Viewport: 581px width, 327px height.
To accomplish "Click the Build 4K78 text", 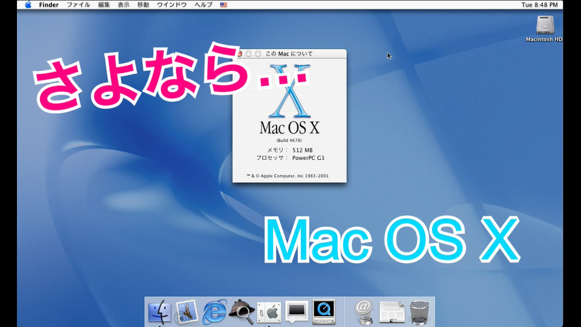I will [x=289, y=140].
